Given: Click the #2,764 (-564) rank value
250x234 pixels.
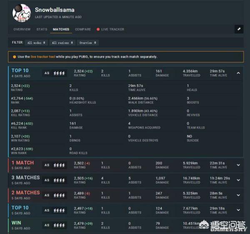Looking at the screenshot, I should pyautogui.click(x=22, y=98).
